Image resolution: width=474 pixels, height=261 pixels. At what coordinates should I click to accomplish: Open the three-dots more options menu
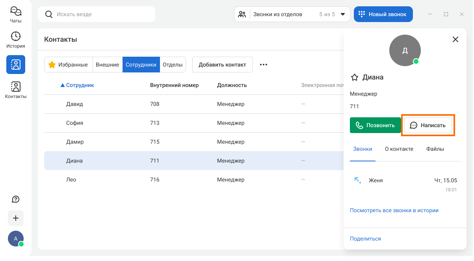point(264,65)
